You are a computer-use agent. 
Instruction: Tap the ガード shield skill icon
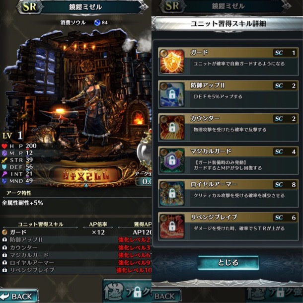[x=172, y=61]
